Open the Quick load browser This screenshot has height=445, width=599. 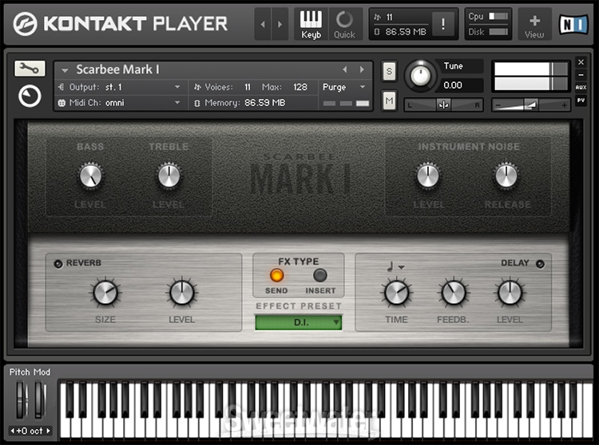[x=344, y=24]
